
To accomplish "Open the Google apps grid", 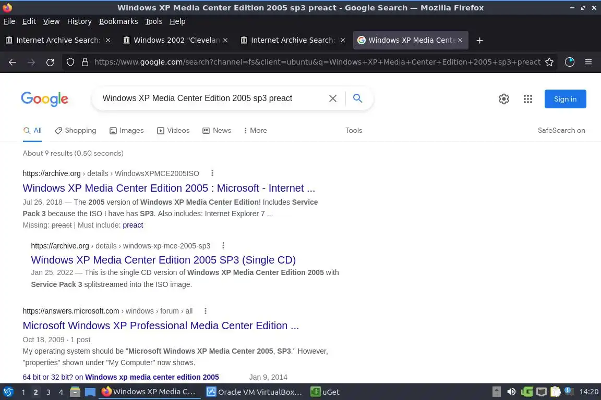I will pos(528,99).
